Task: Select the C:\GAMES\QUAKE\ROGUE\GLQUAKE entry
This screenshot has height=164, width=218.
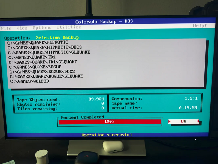Action: tap(46, 77)
